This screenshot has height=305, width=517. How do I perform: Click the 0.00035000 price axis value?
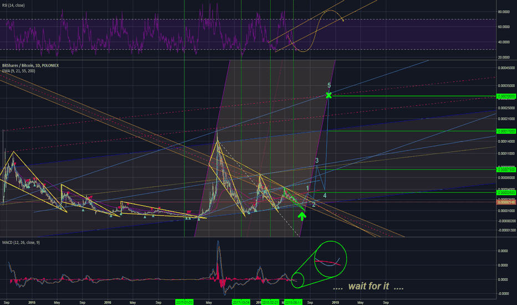click(x=506, y=86)
